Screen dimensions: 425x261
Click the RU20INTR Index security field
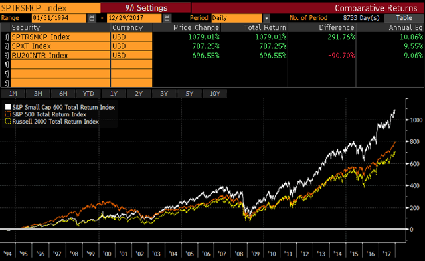click(x=60, y=56)
